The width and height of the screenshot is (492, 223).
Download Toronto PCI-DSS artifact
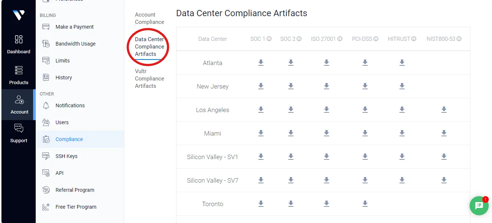(x=365, y=204)
